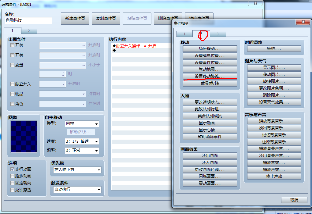Screen dimensions: 312x214
Task: Choose the 等待 command
Action: [274, 48]
